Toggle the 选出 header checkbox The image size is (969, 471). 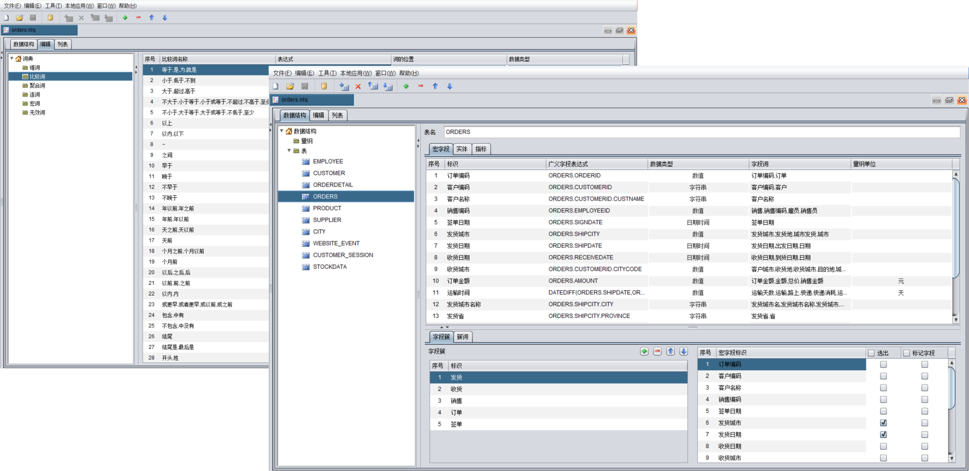coord(871,353)
